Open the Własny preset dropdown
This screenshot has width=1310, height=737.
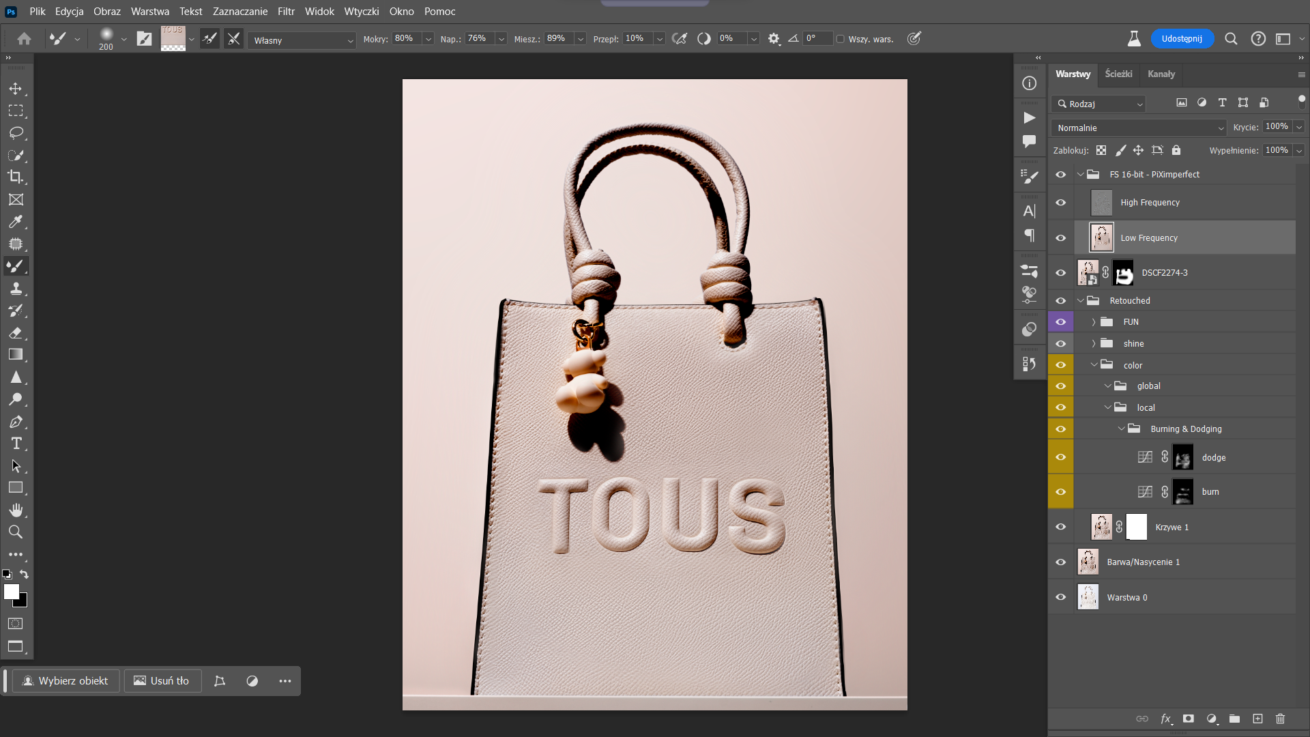click(x=302, y=40)
